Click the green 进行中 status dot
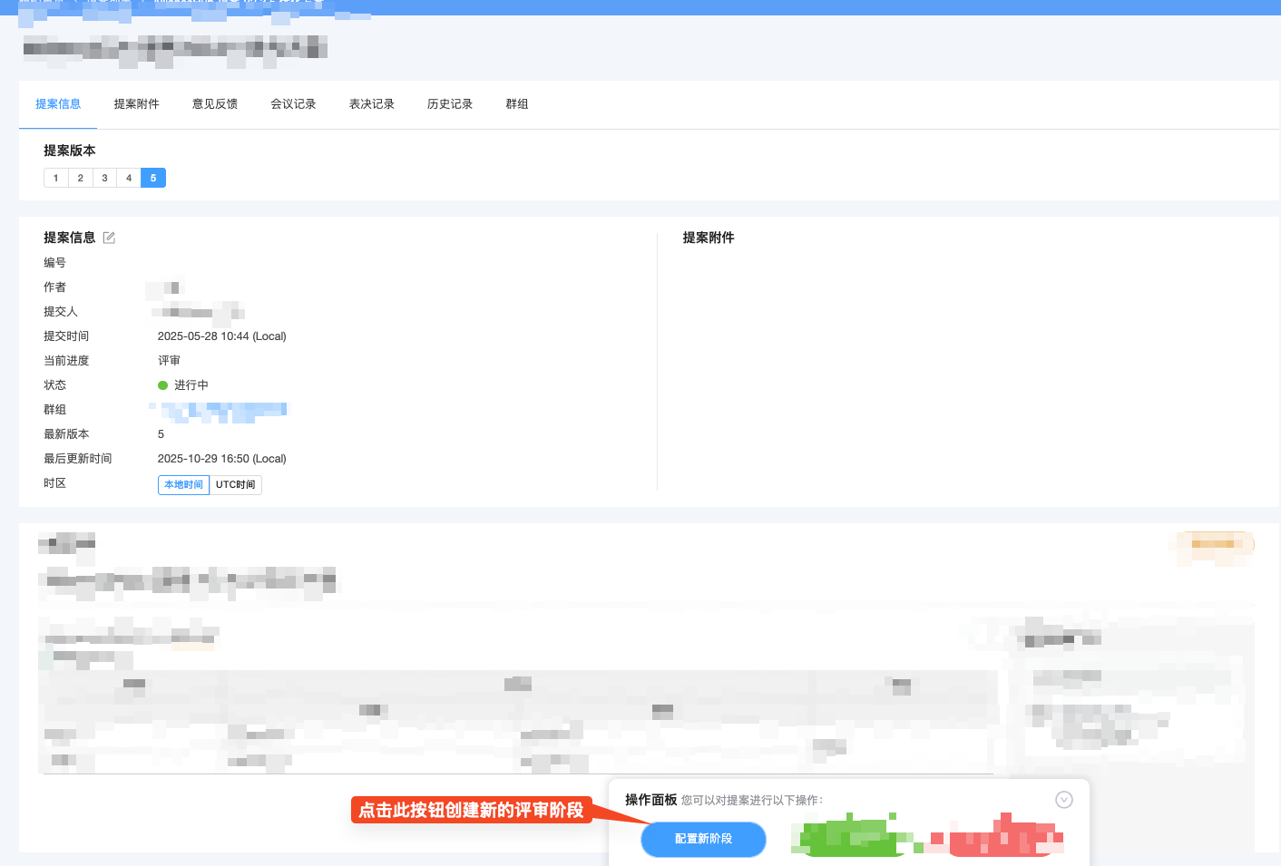 tap(164, 384)
